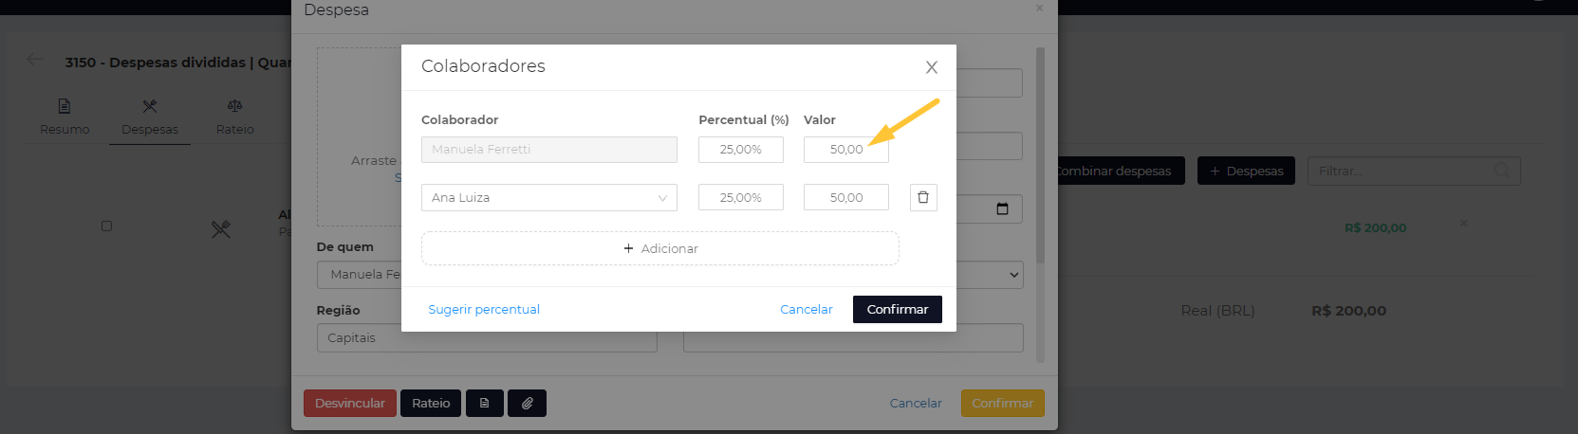The image size is (1578, 434).
Task: Delete the Ana Luiza collaborator row
Action: 923,197
